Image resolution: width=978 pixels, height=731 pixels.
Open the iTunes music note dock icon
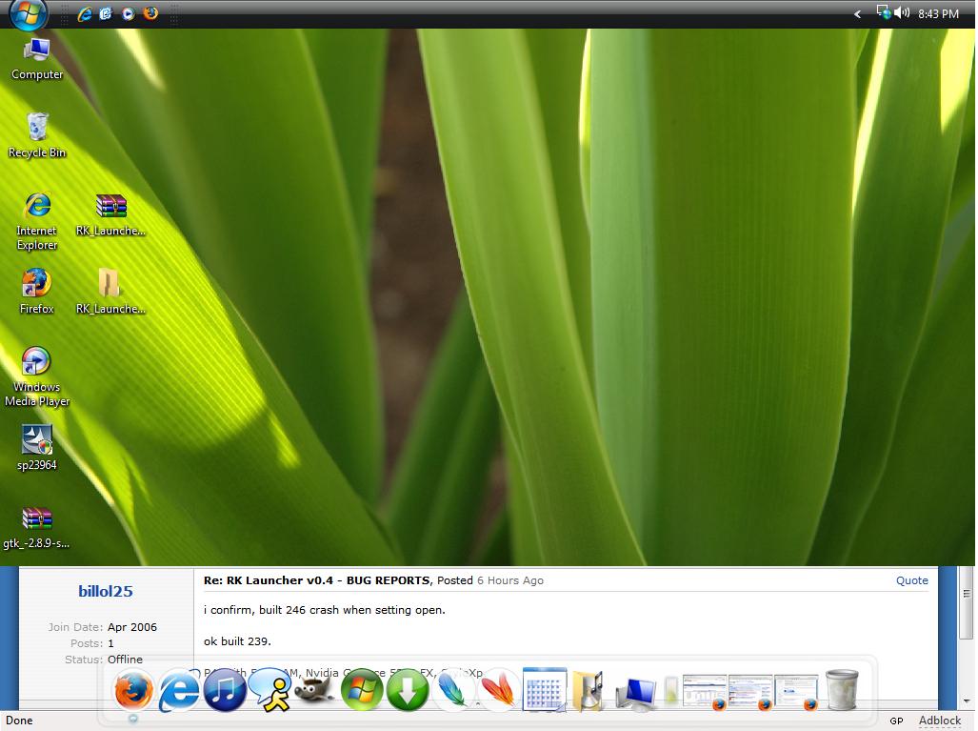tap(225, 690)
